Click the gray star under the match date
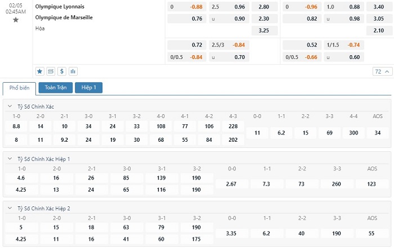Viewport: 394px width, 248px height. coord(16,20)
